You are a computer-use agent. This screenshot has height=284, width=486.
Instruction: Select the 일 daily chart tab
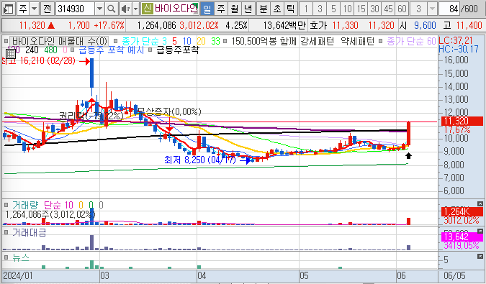pos(207,9)
